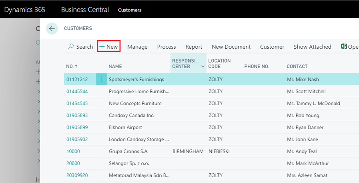
Task: Click contact Mr. Scott Mitchell
Action: (x=306, y=92)
